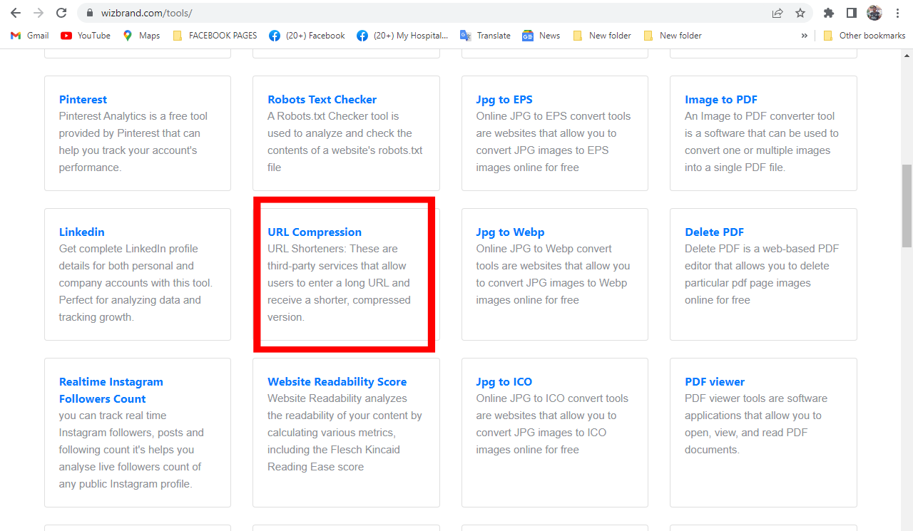Open the URL Compression tool
913x531 pixels.
[x=315, y=232]
